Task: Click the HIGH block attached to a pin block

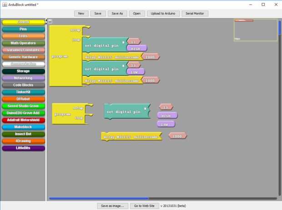Action: (136, 49)
